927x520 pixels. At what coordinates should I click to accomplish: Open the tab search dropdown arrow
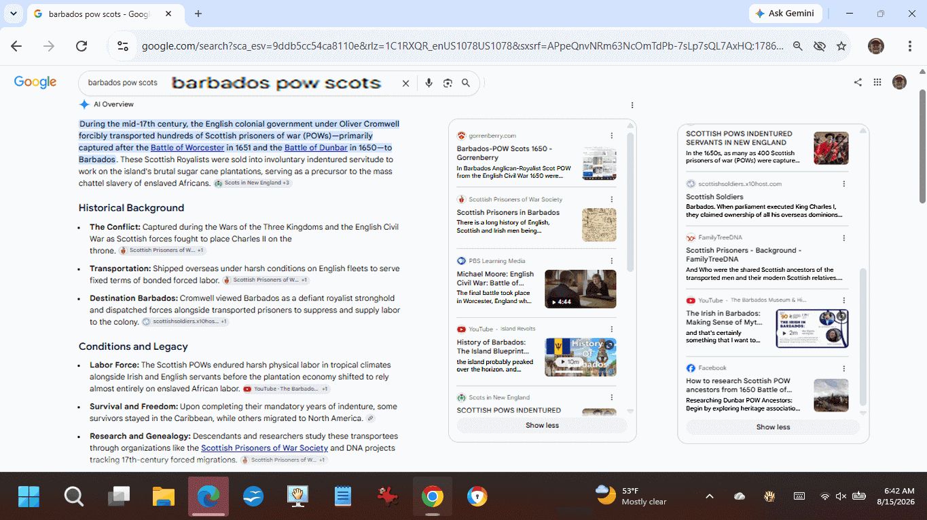(13, 14)
